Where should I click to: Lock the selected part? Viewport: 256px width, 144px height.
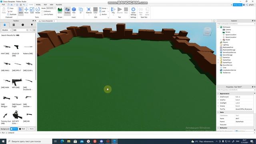(102, 11)
